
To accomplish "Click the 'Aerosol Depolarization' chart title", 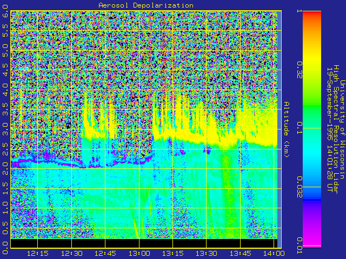I will coord(146,5).
